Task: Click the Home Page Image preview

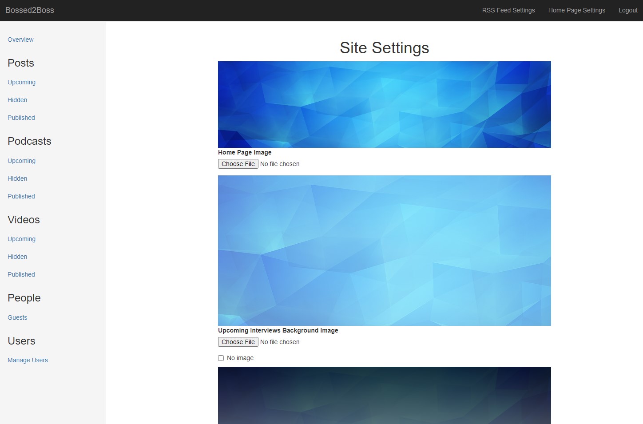Action: (x=384, y=104)
